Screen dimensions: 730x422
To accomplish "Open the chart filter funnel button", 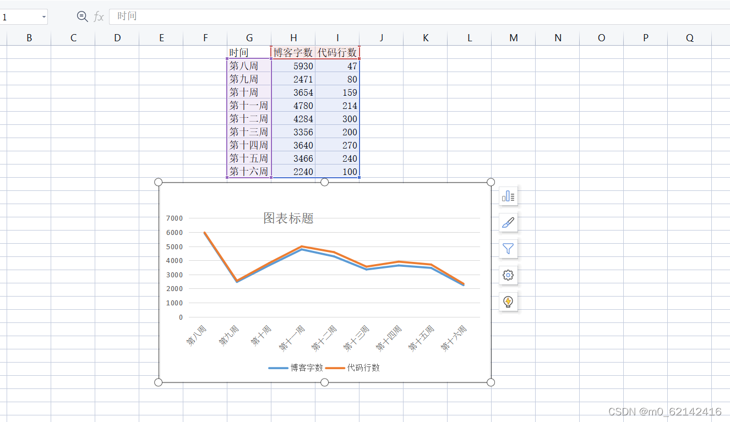I will click(x=508, y=249).
